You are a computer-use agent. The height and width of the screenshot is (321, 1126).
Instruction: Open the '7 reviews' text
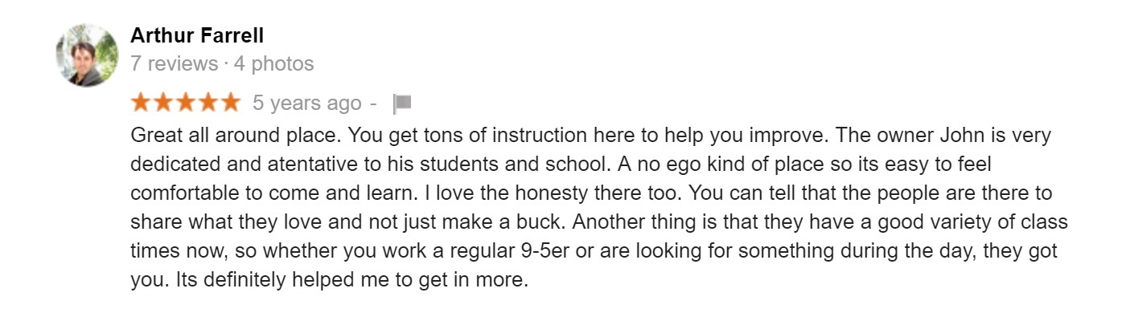(175, 63)
